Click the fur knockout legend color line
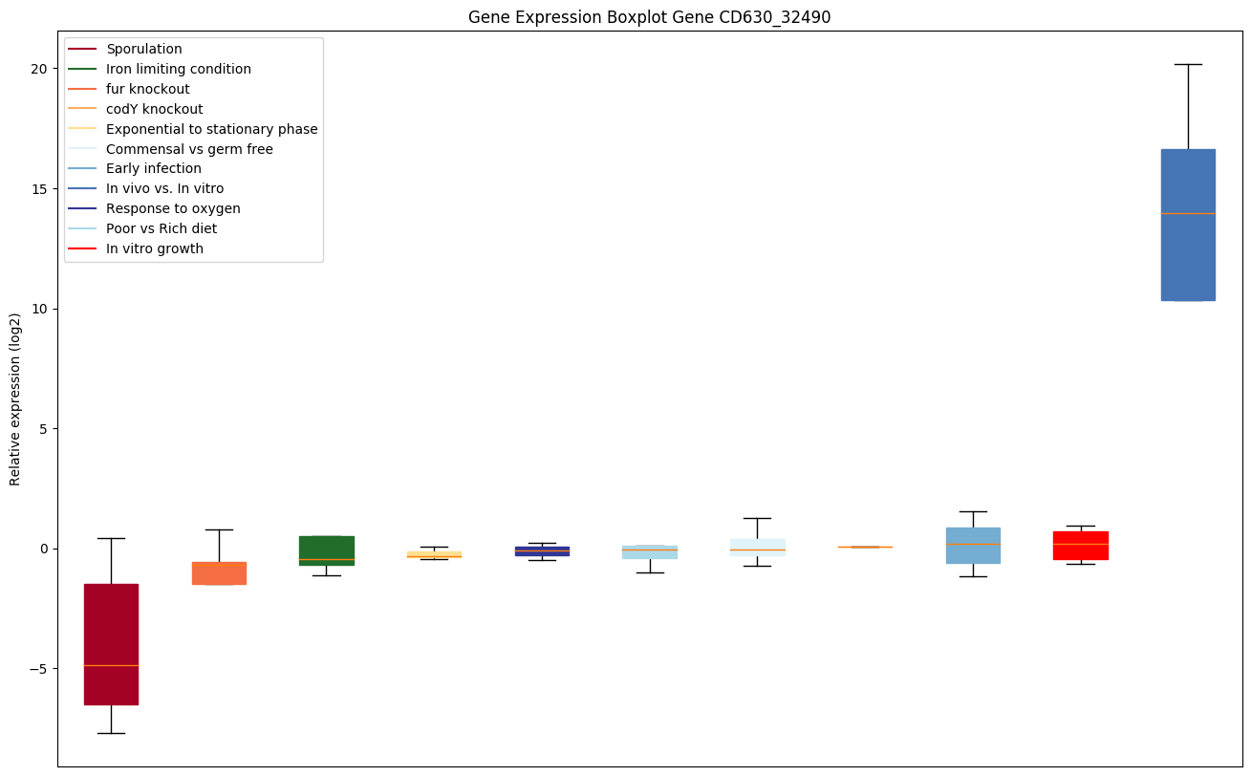 [83, 89]
